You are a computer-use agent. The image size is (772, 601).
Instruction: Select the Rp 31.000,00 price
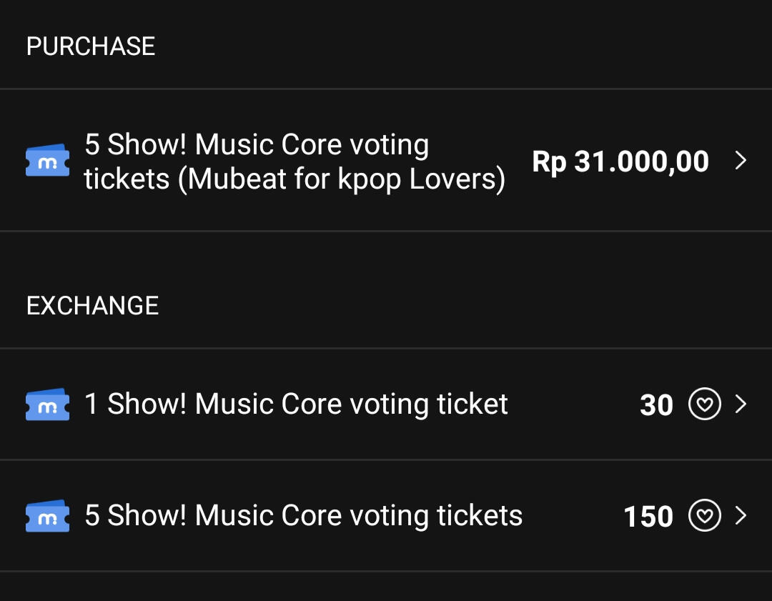coord(620,162)
